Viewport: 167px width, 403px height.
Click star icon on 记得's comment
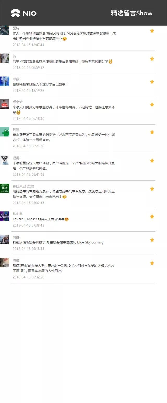click(152, 161)
